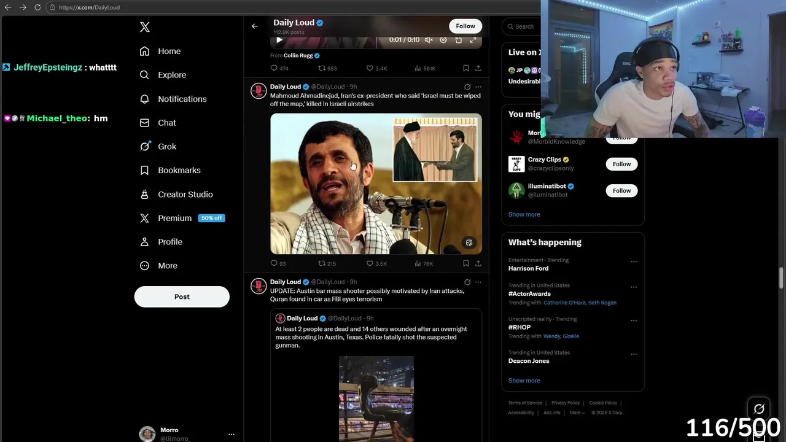Open Privacy Policy footer link
Screen dimensions: 786x442
[x=566, y=403]
